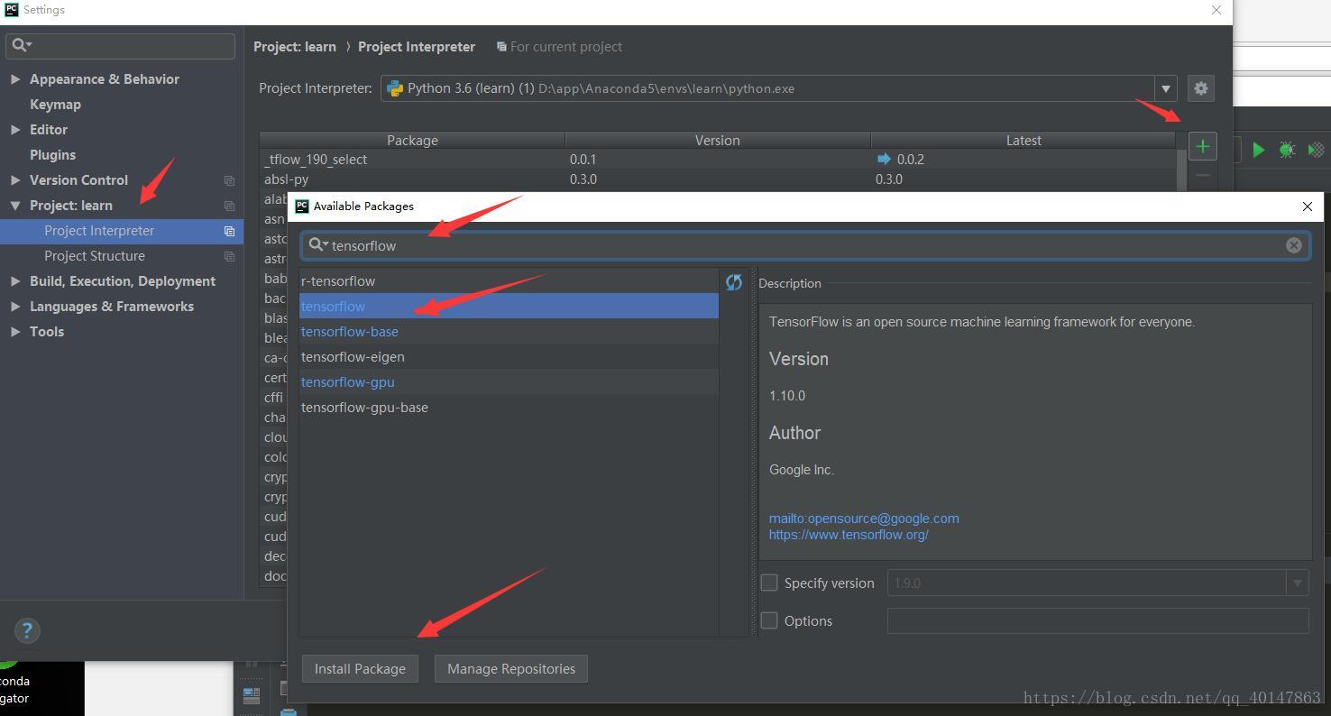Click the Settings sidebar search field

[121, 45]
